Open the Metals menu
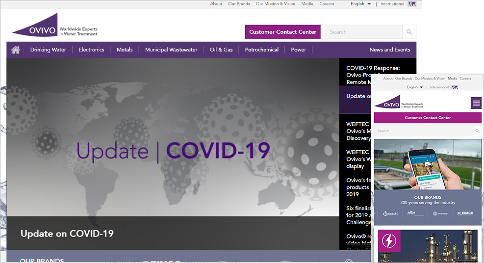 tap(125, 50)
